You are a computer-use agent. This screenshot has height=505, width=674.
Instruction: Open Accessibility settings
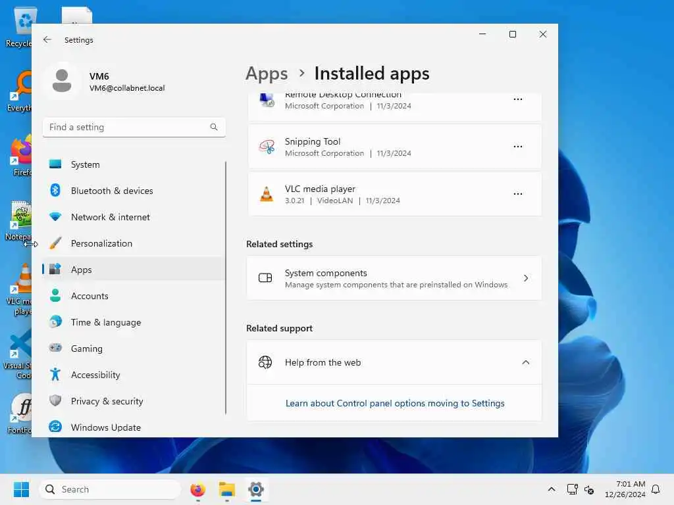point(133,375)
